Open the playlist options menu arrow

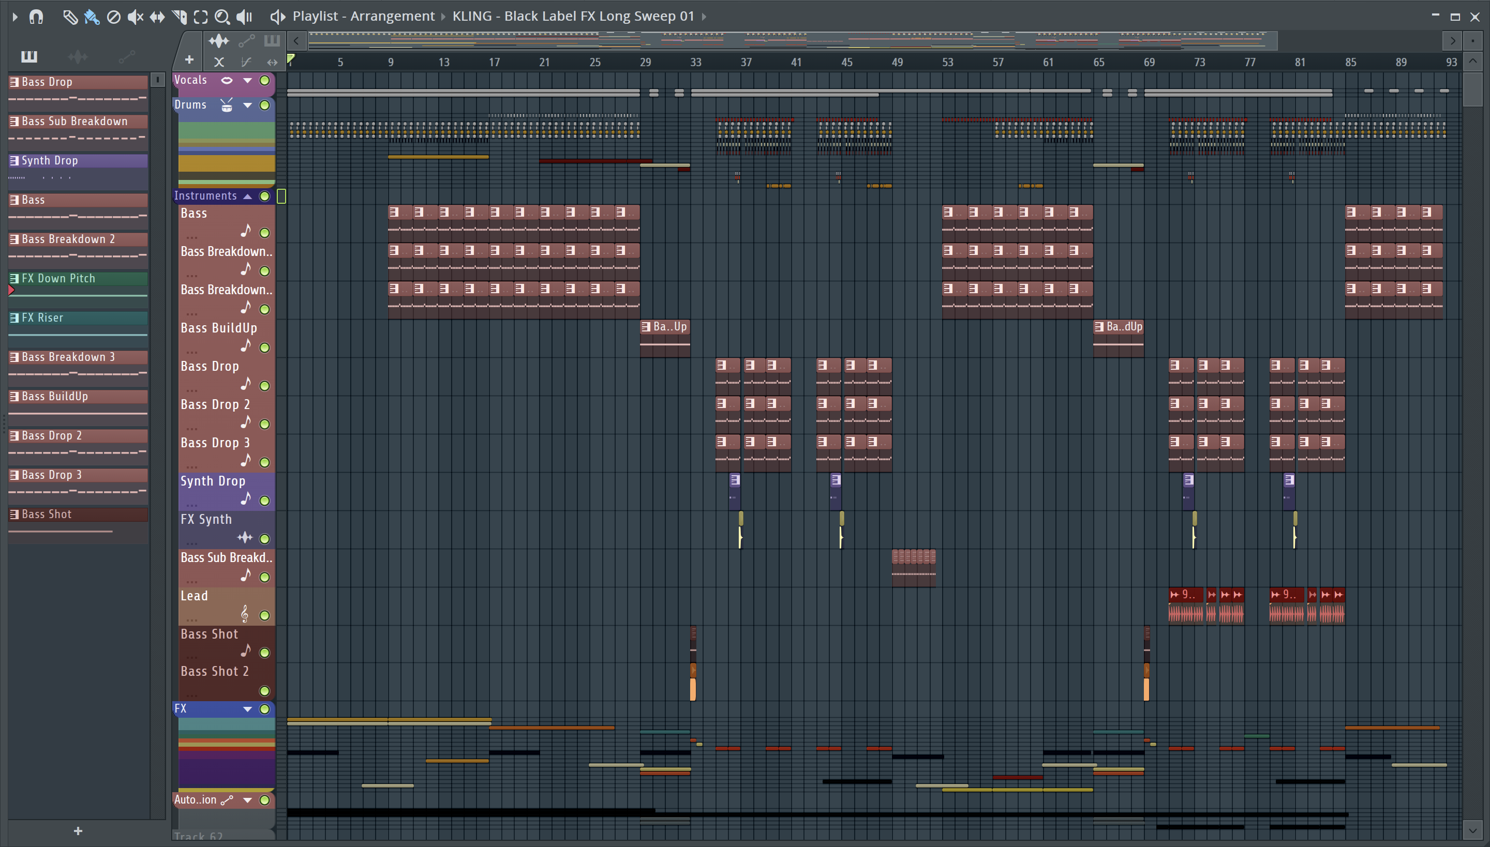(x=15, y=17)
